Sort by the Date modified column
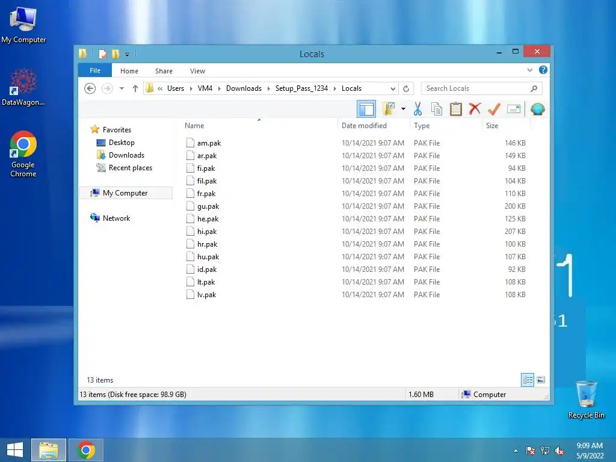Viewport: 616px width, 462px height. click(x=364, y=126)
